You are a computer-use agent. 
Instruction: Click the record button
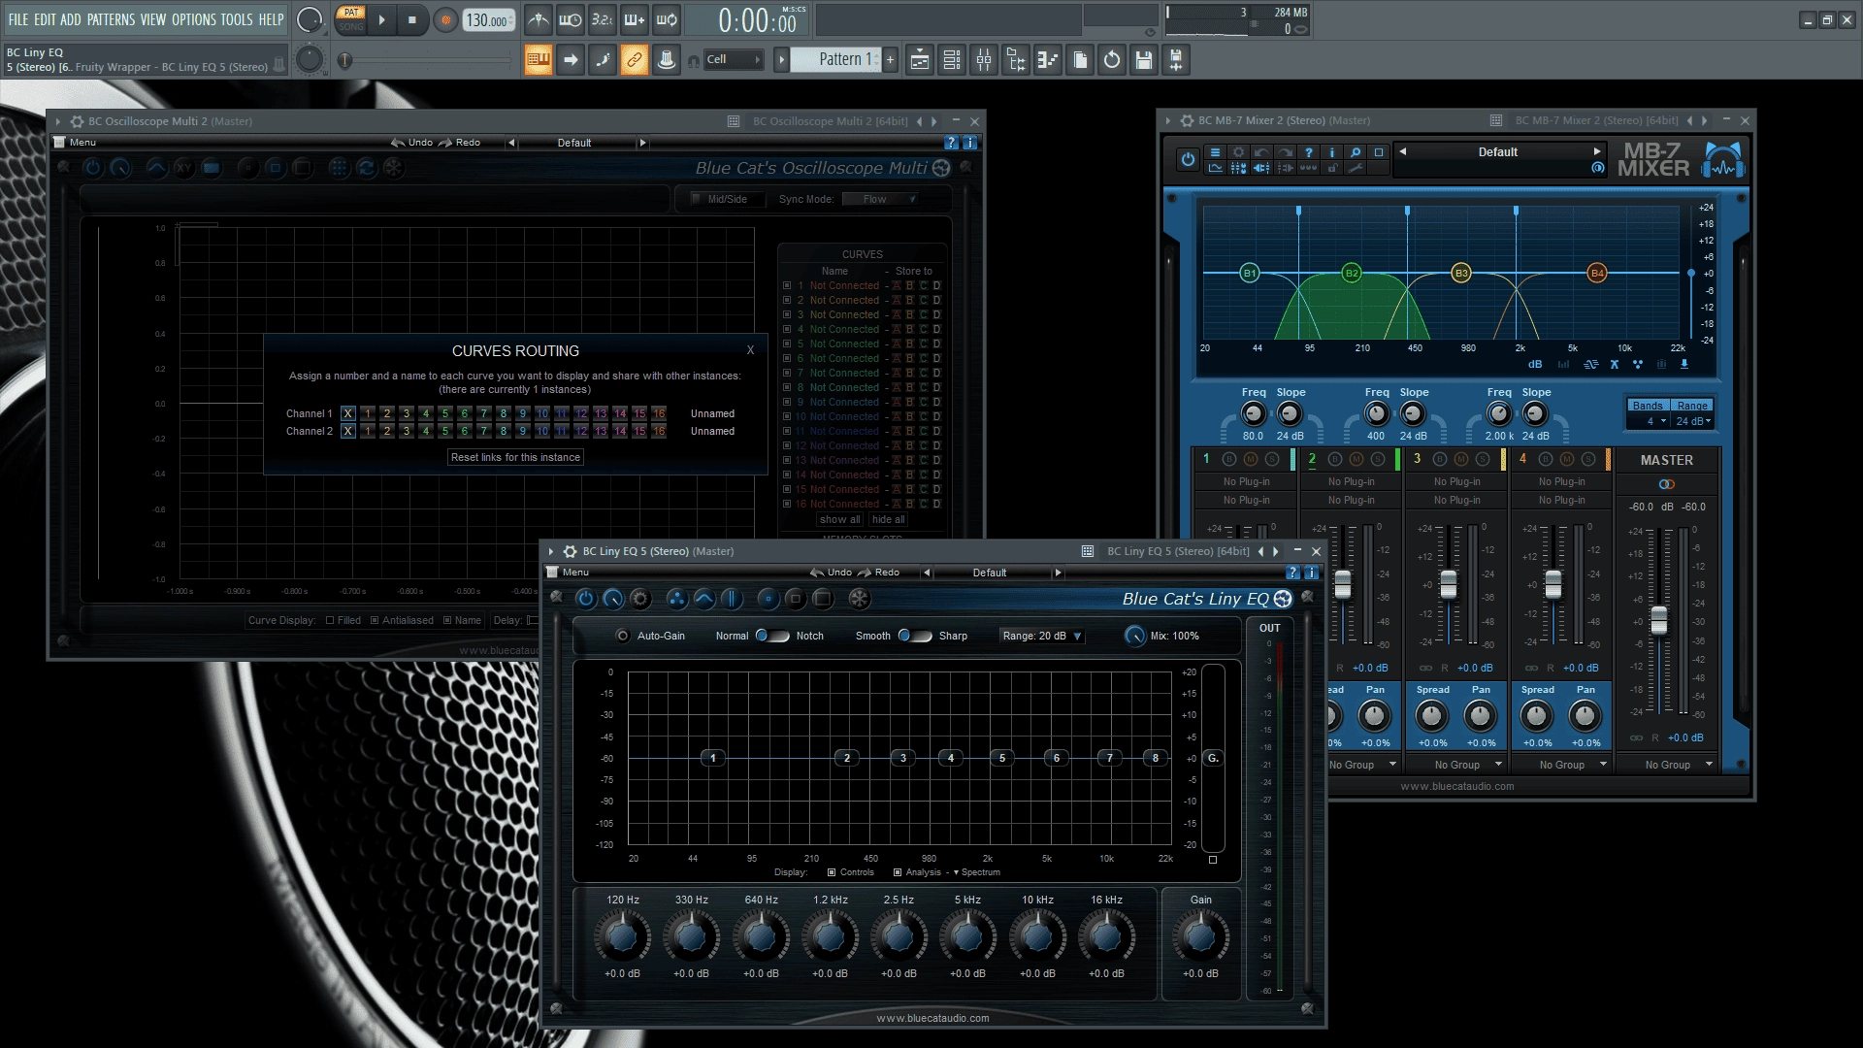pos(445,20)
